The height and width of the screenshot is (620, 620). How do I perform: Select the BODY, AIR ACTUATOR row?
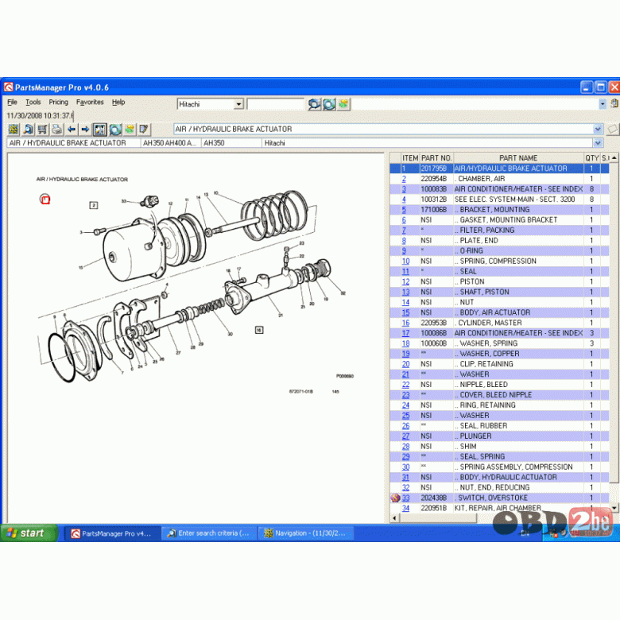tap(499, 312)
